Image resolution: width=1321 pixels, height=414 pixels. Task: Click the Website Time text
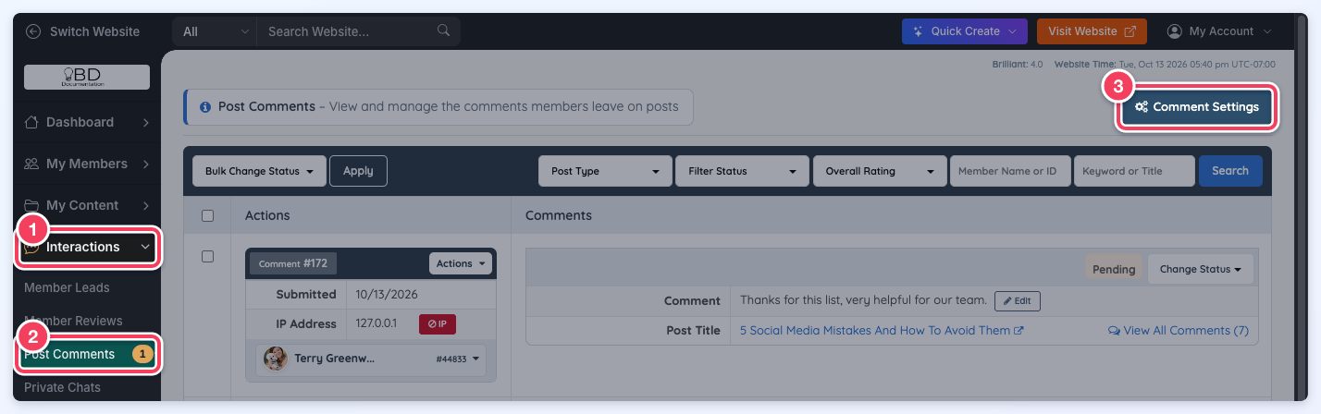point(1165,65)
